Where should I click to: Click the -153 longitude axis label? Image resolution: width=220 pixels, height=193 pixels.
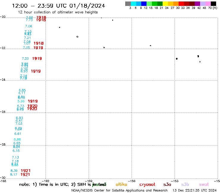(x=175, y=181)
